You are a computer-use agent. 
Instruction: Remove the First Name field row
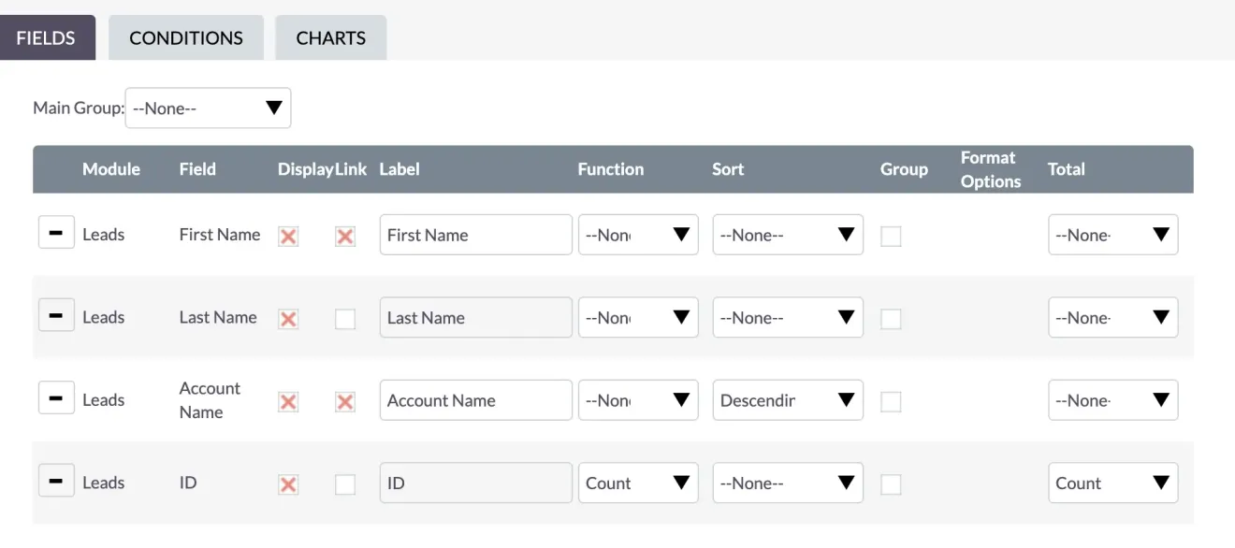tap(56, 232)
